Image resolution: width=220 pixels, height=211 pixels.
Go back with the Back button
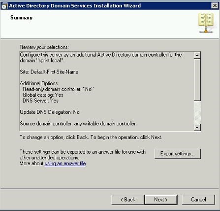[127, 200]
